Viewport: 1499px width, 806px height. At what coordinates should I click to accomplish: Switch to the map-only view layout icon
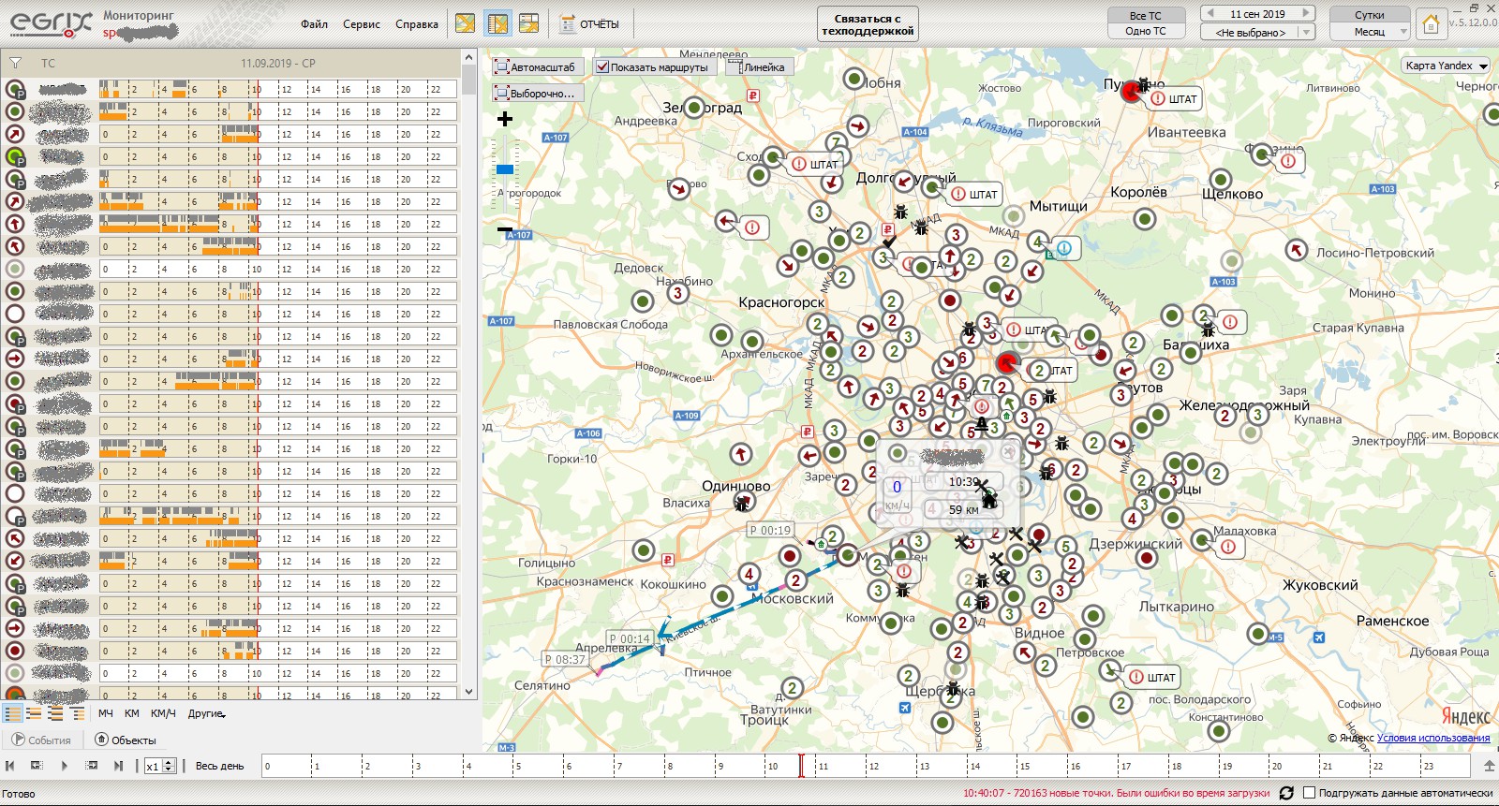coord(465,23)
